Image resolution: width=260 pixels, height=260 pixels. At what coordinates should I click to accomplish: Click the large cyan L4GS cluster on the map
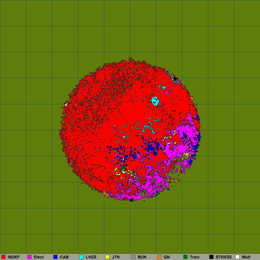click(155, 101)
